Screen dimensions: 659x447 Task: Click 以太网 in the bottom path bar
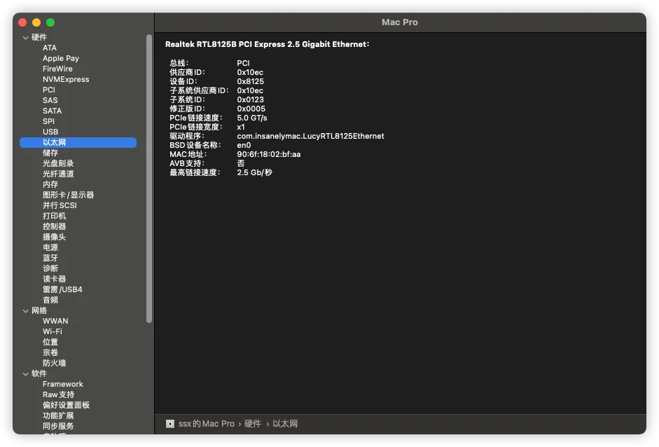pyautogui.click(x=285, y=424)
